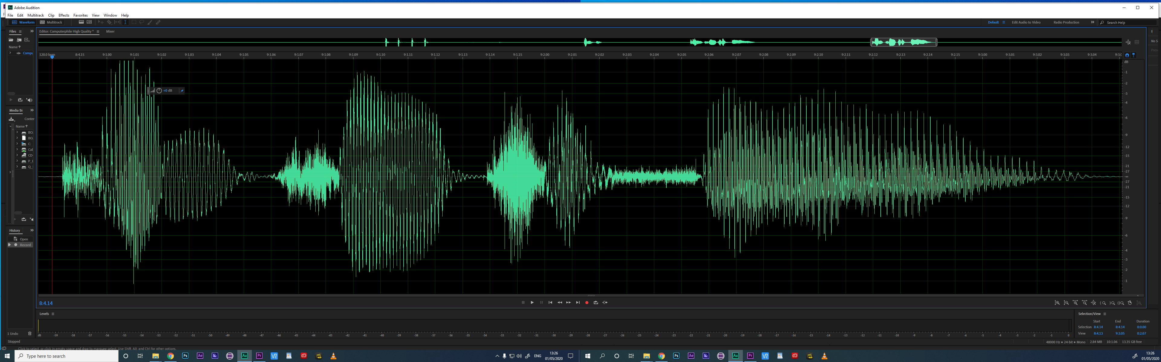Open Selection/View panel menu
Screen dimensions: 1161x362
(1105, 314)
